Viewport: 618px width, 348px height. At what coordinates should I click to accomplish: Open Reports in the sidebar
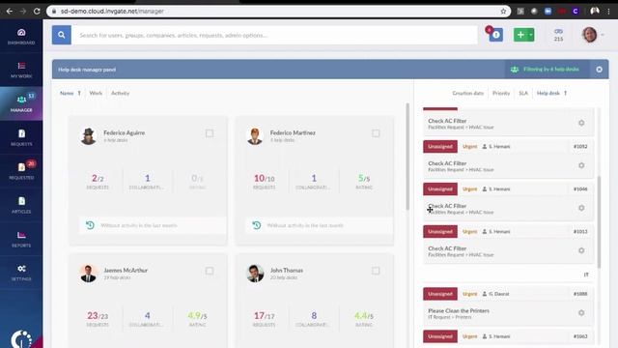click(x=21, y=239)
